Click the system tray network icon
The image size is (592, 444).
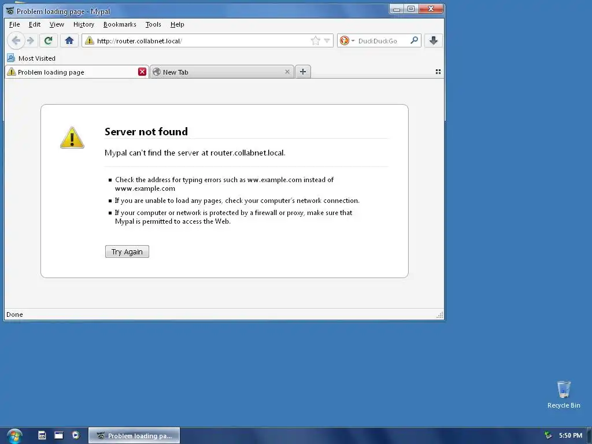[548, 435]
